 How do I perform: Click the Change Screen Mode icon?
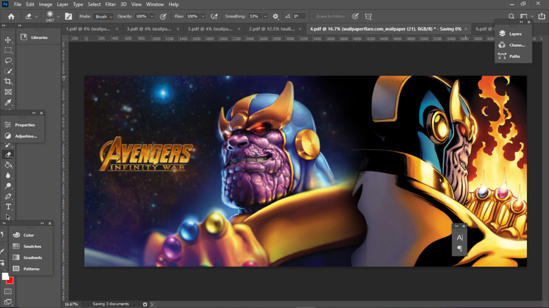click(8, 301)
